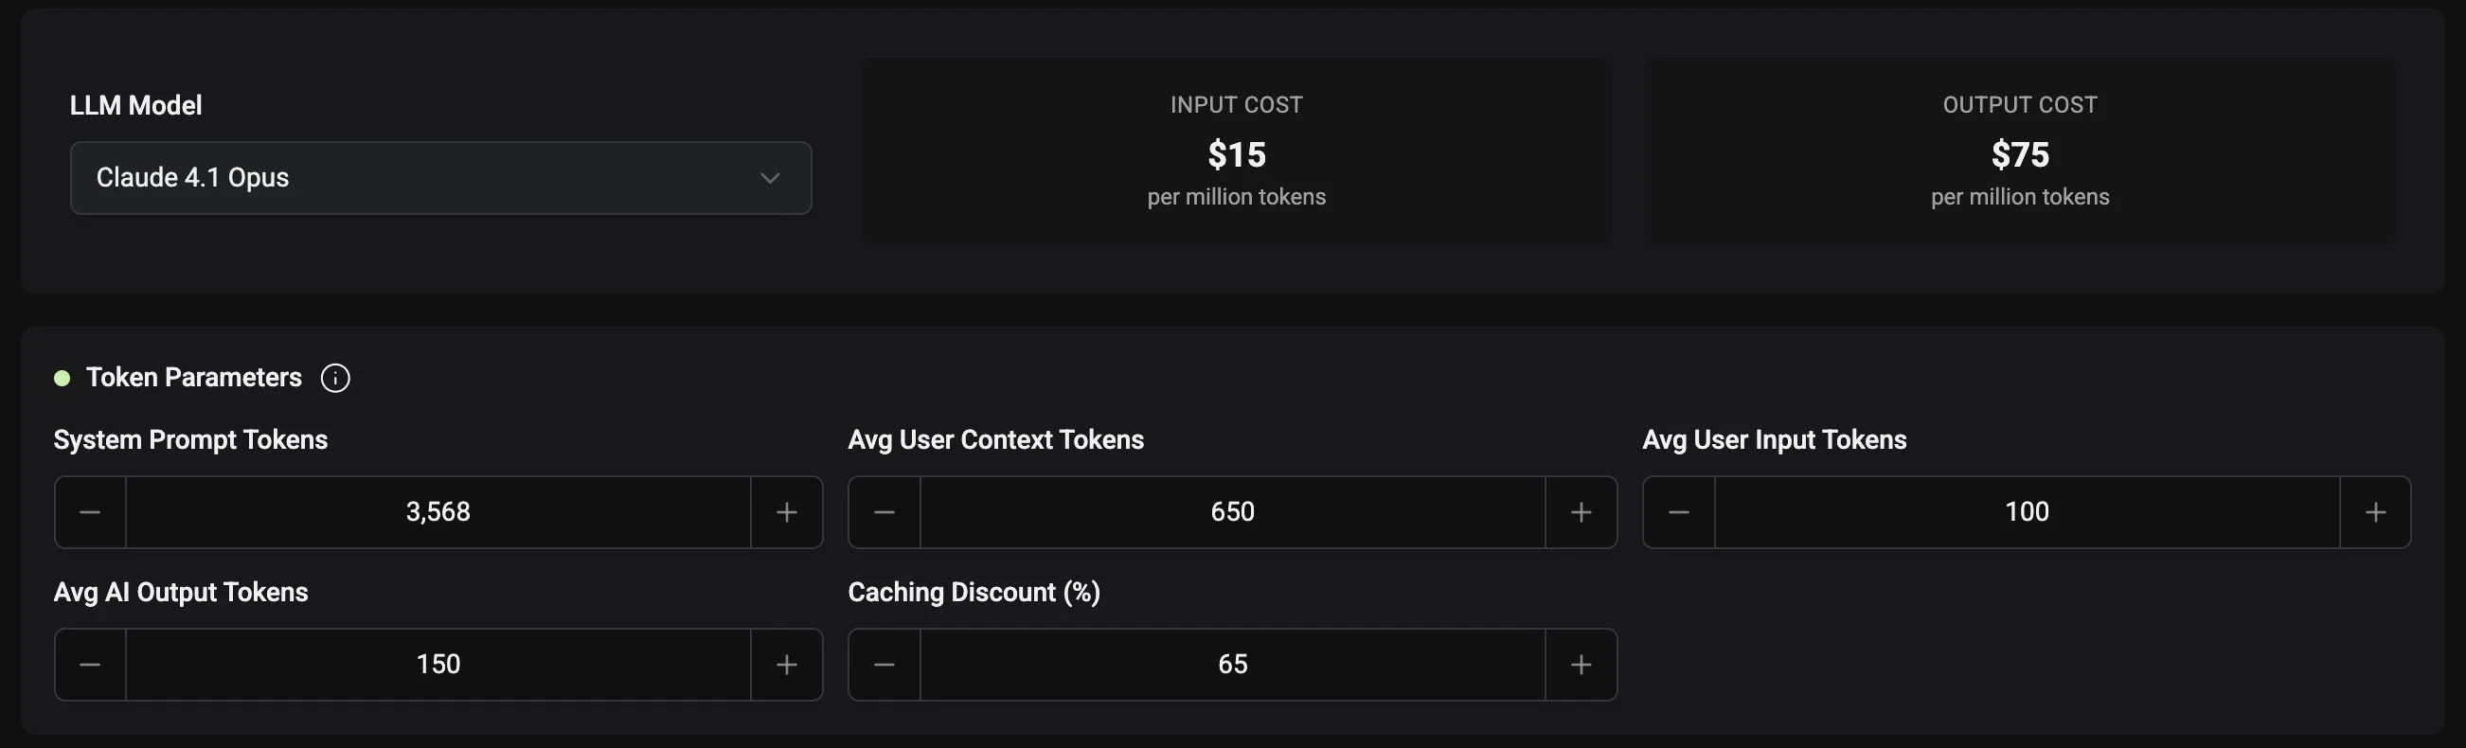Click the System Prompt Tokens value field

click(x=438, y=511)
